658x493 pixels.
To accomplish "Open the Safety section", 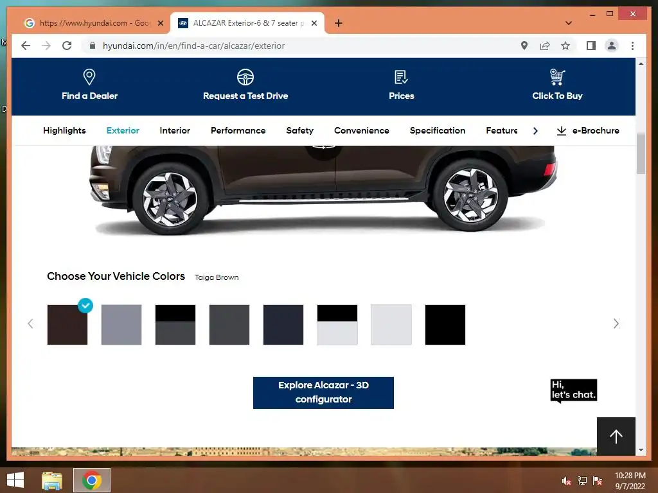I will point(299,130).
